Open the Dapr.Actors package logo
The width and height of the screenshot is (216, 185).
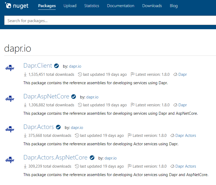point(10,129)
